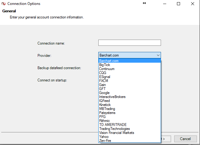200x145 pixels.
Task: Click the Connection name input field
Action: (129, 43)
